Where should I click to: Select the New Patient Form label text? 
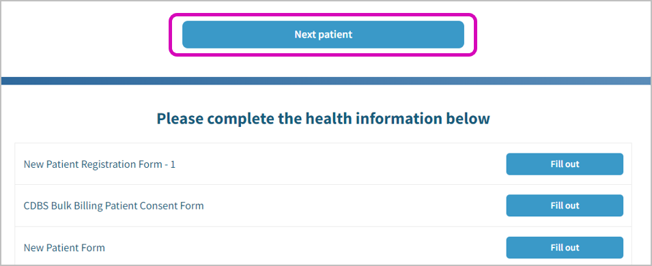(64, 248)
